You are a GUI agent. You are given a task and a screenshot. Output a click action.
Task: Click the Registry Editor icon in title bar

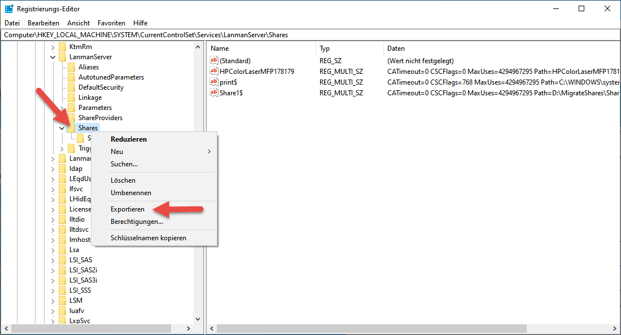[x=9, y=8]
